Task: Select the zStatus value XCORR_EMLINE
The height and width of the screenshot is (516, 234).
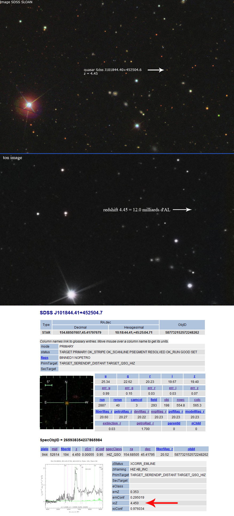Action: click(143, 464)
